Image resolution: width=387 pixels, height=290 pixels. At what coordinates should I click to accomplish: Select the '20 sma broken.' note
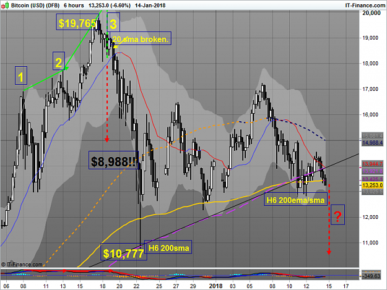point(141,38)
